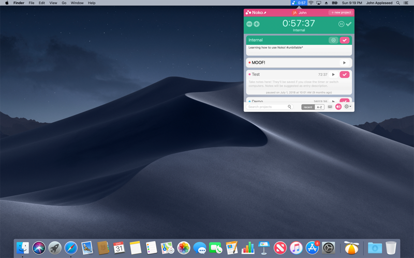
Task: Subtract time with the minus timer button
Action: pos(249,24)
